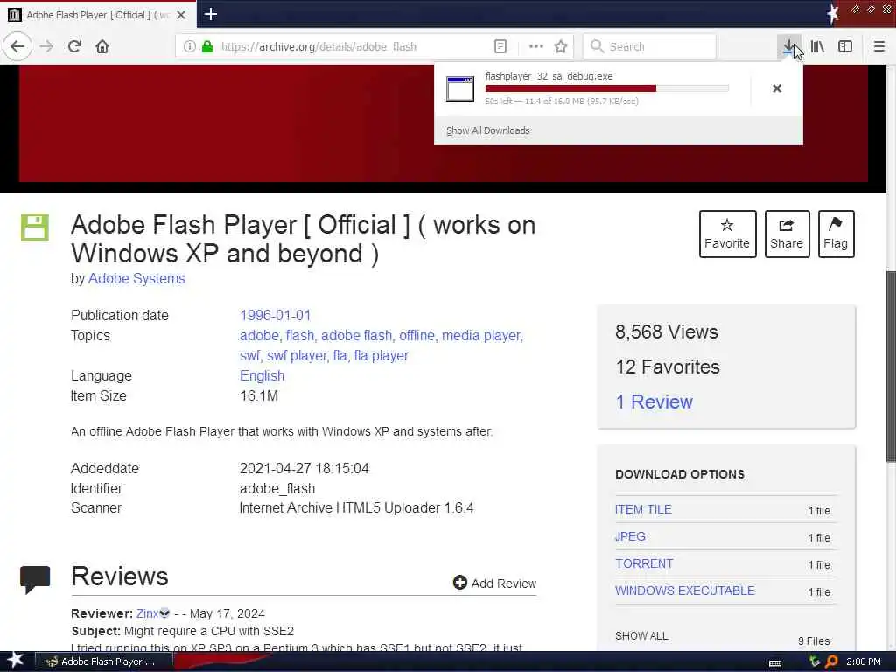Open the adobe topic link
The height and width of the screenshot is (672, 896).
point(259,335)
